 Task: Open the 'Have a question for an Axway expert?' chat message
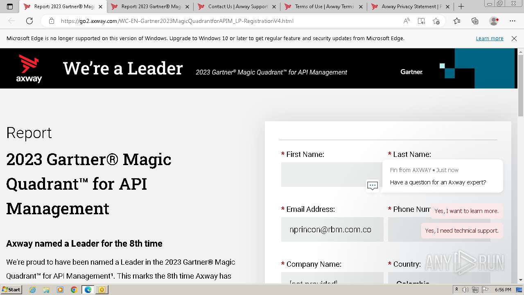coord(443,176)
